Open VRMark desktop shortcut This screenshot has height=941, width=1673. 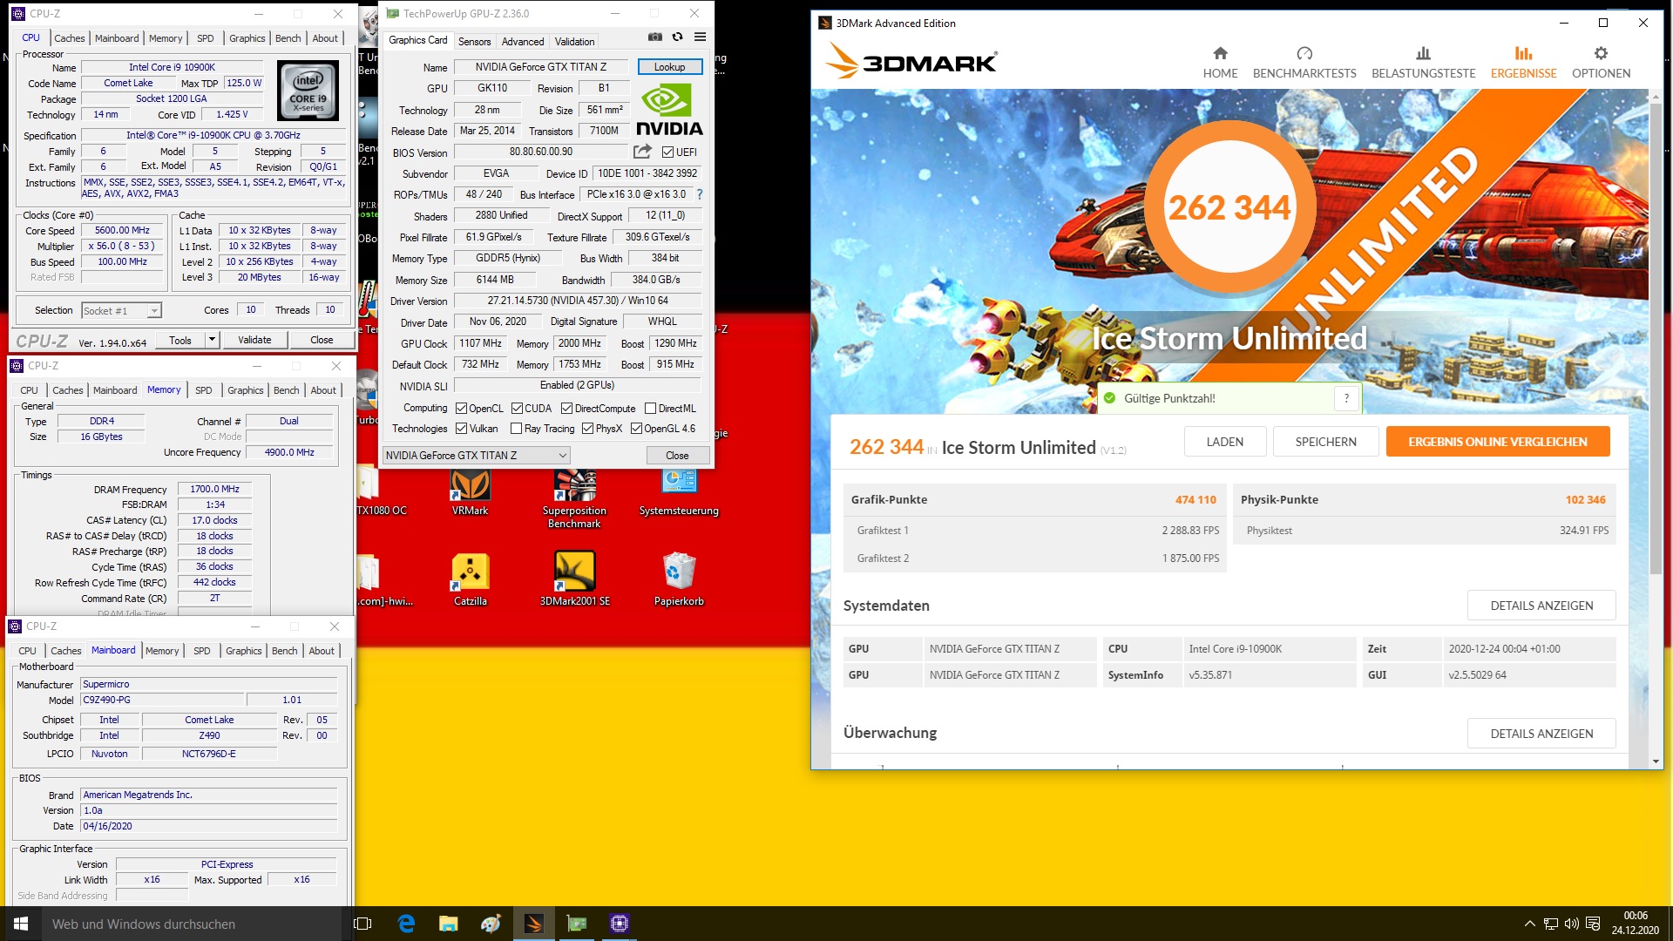tap(470, 492)
